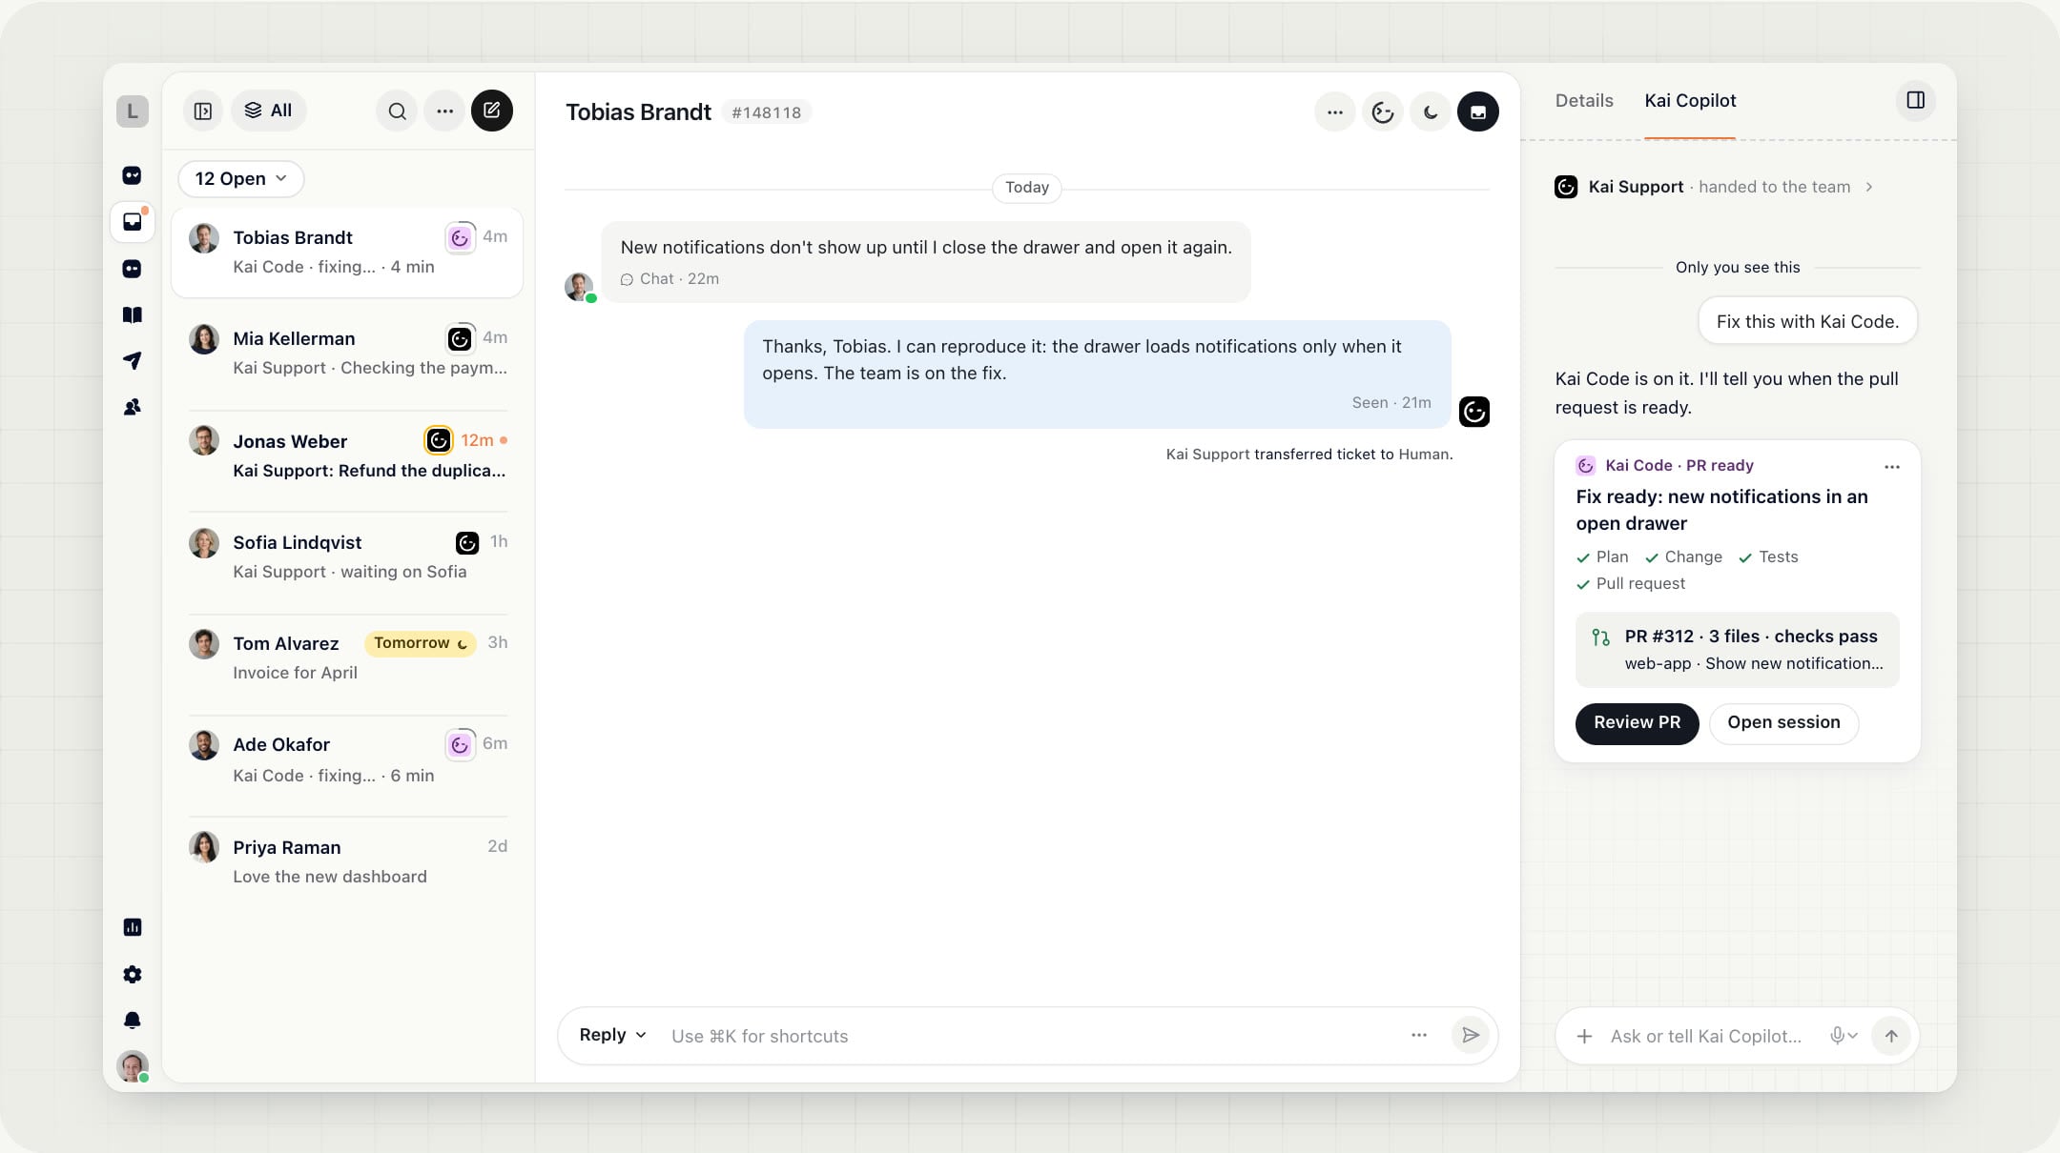Open the Kai Code PR card options menu
The width and height of the screenshot is (2060, 1153).
1892,467
